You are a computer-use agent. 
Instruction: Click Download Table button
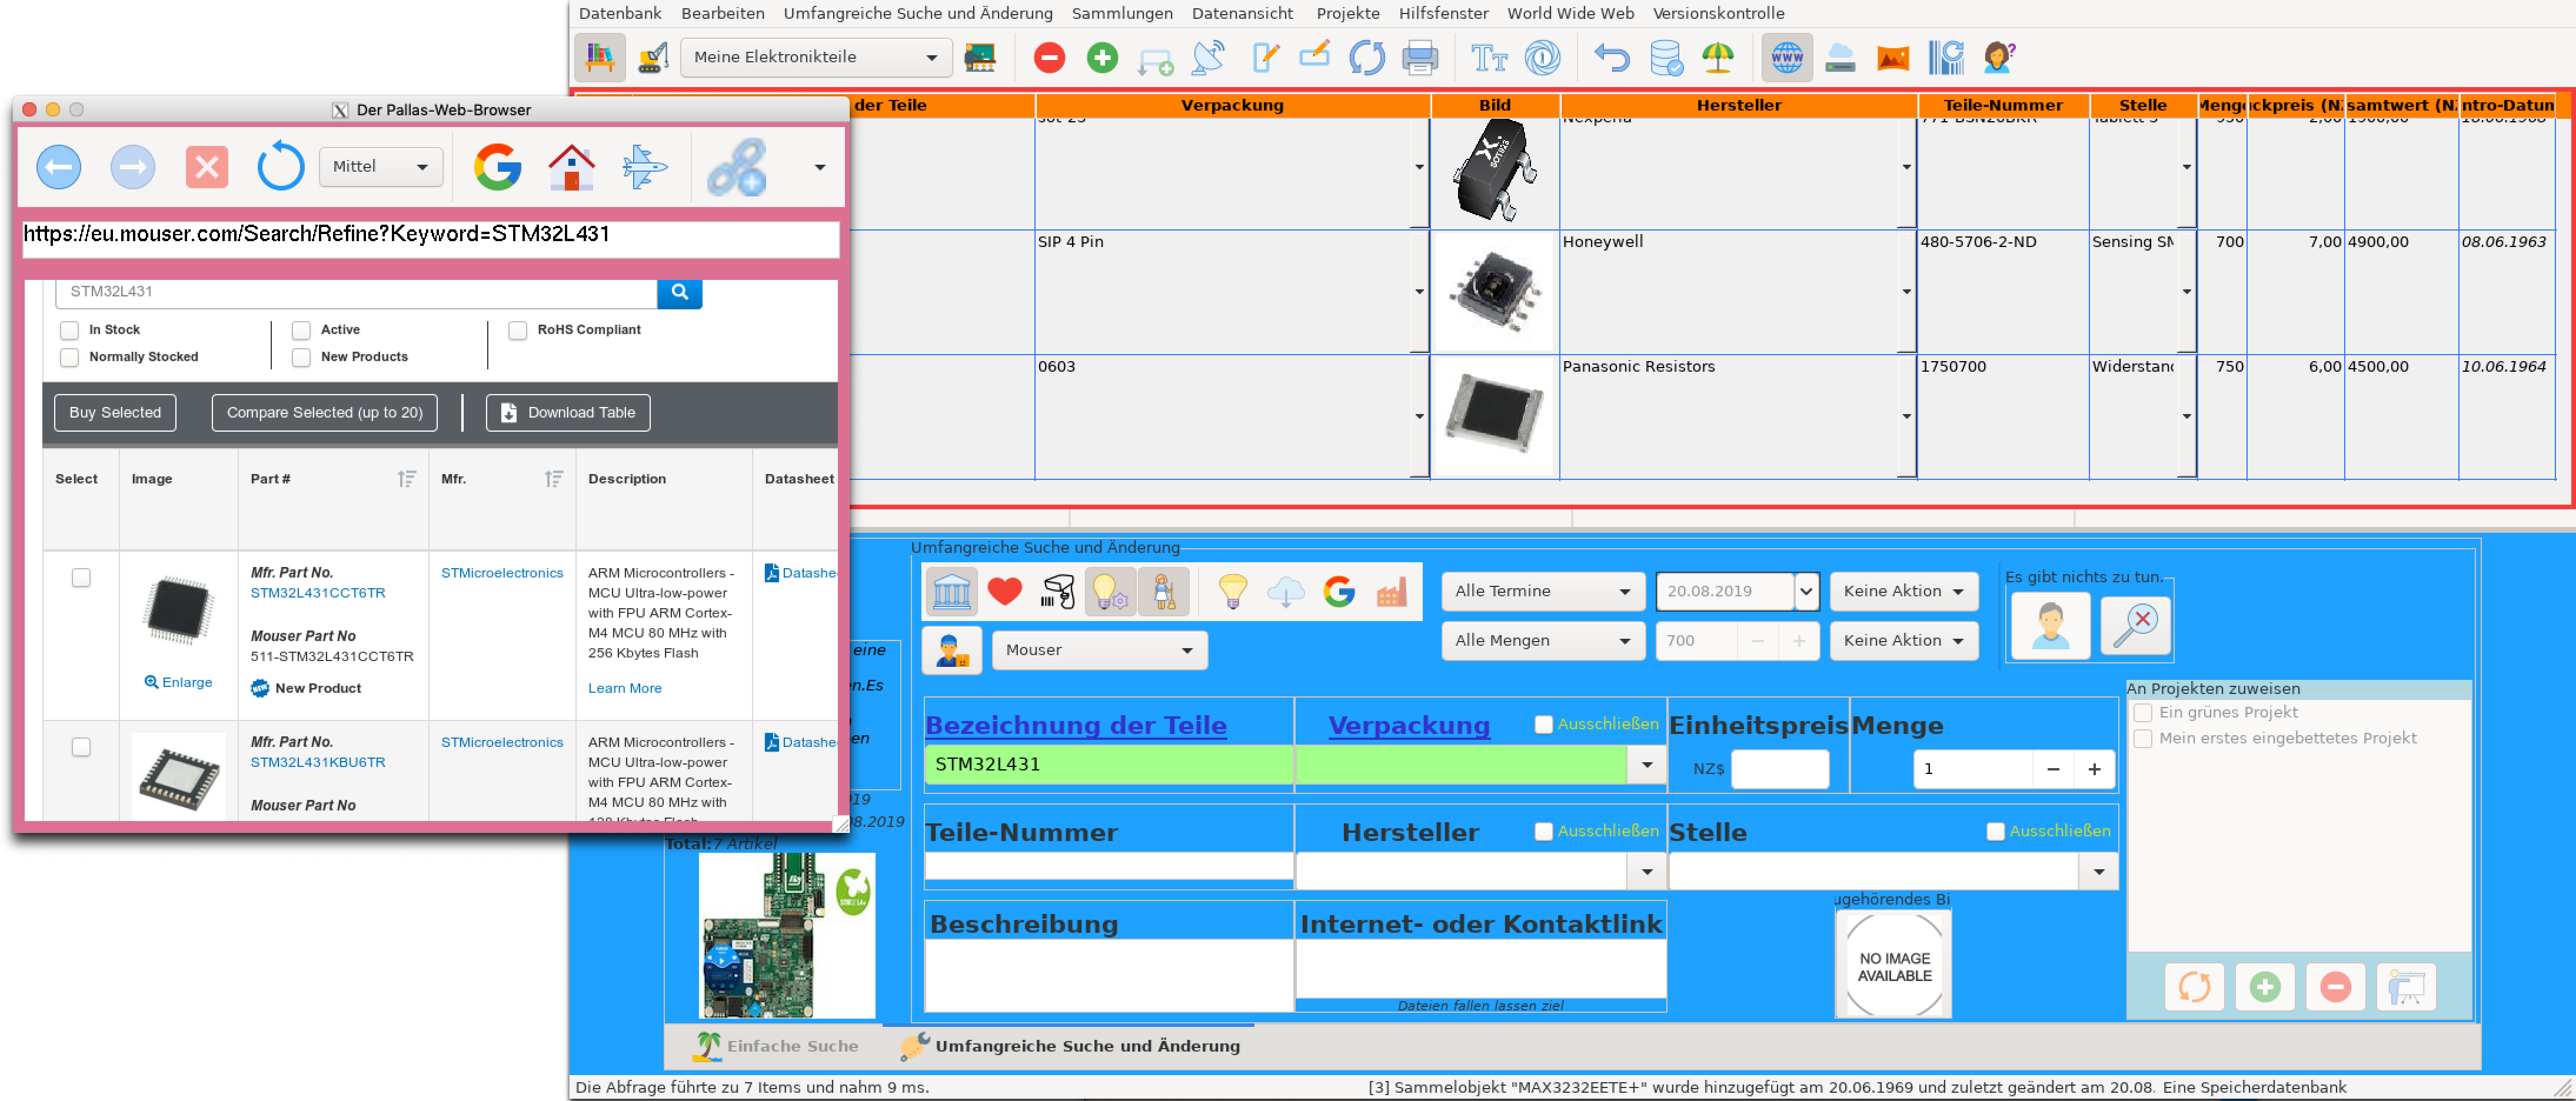[x=568, y=413]
